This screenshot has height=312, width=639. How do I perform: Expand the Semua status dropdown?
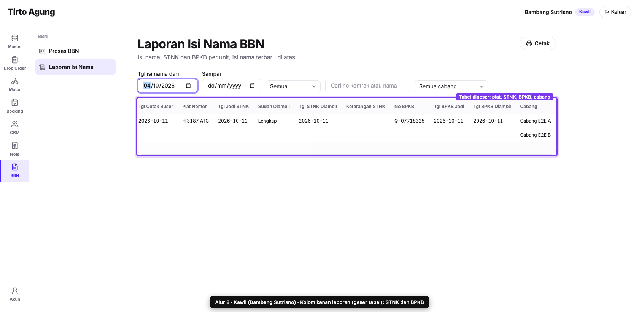(293, 86)
